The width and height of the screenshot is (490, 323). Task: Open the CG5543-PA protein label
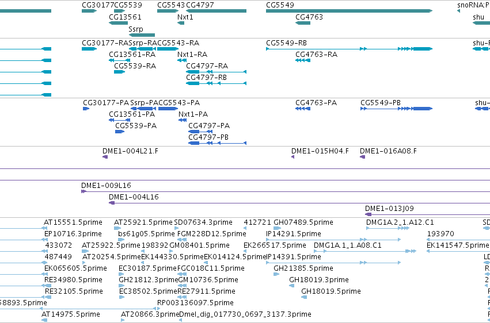179,102
